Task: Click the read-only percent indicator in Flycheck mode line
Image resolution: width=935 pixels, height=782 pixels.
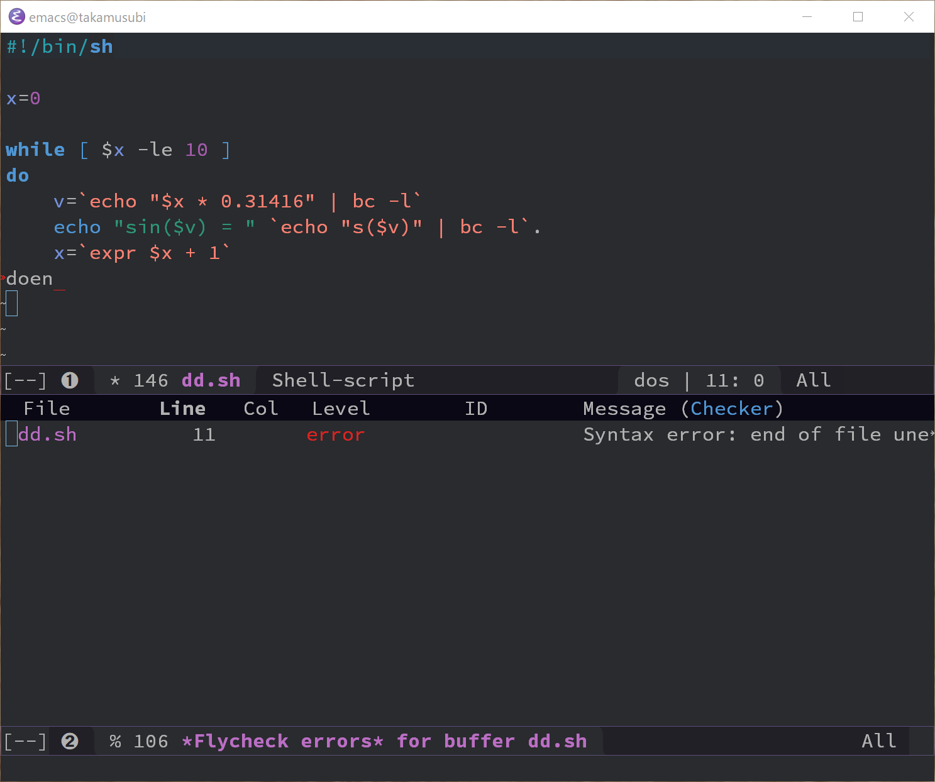Action: click(115, 742)
